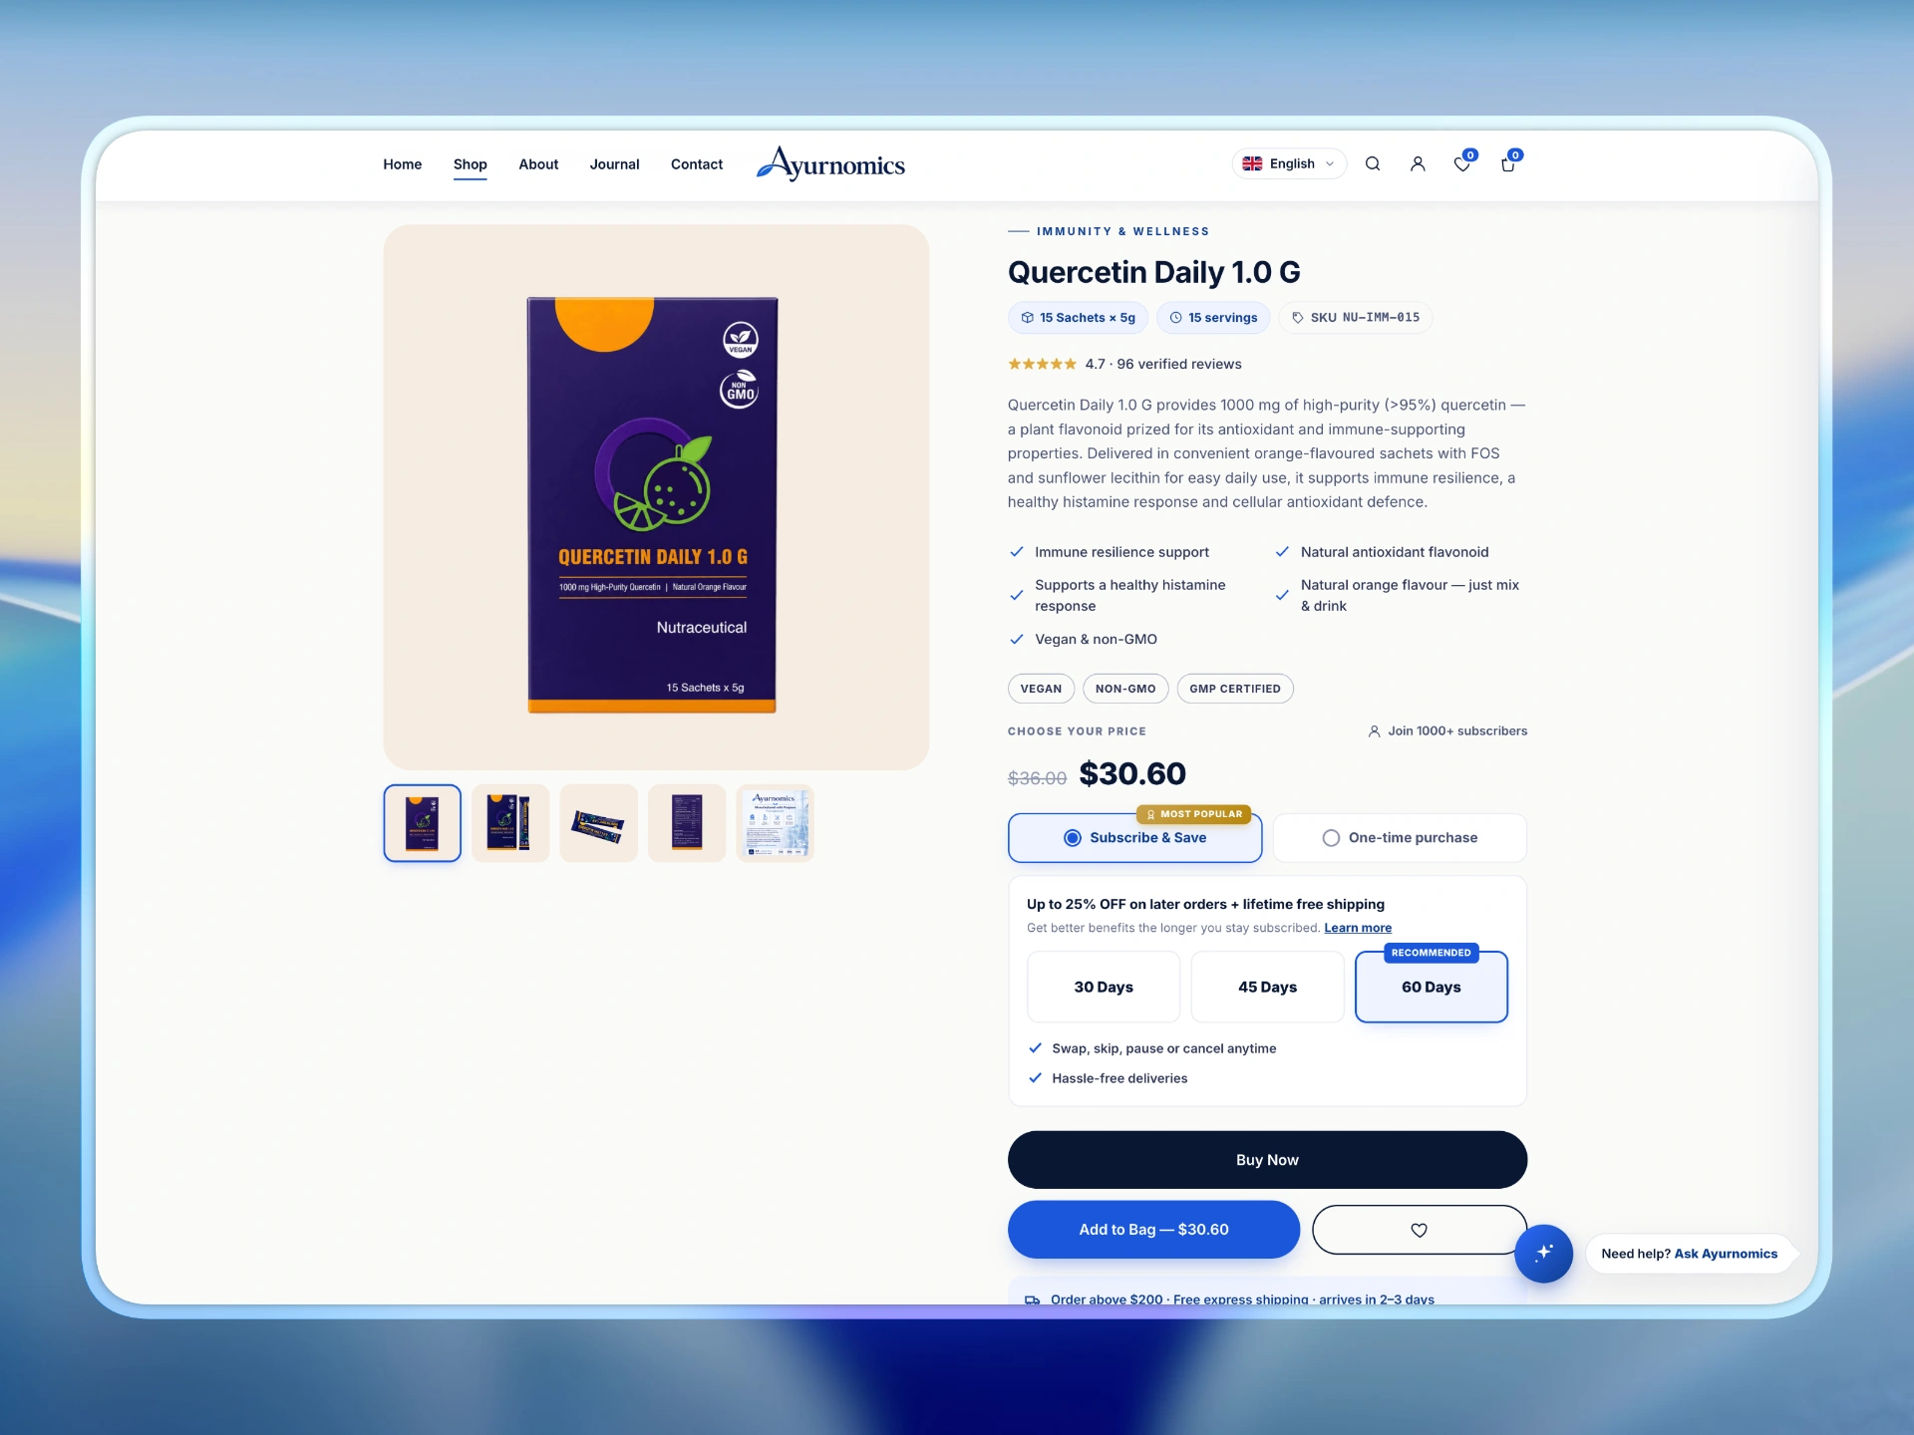Choose the 30 Days delivery interval
Image resolution: width=1914 pixels, height=1435 pixels.
click(x=1104, y=987)
